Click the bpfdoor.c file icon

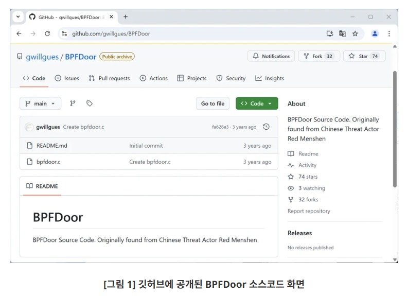(x=30, y=162)
